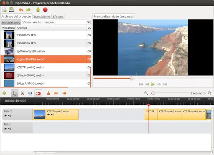Rewind the video preview
The height and width of the screenshot is (155, 214).
click(147, 84)
